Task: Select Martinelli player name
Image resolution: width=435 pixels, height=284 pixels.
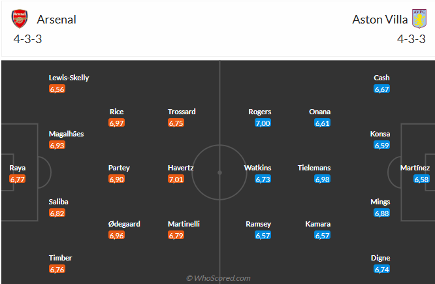Action: pos(184,224)
